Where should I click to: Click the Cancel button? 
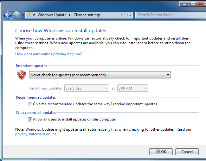click(187, 152)
